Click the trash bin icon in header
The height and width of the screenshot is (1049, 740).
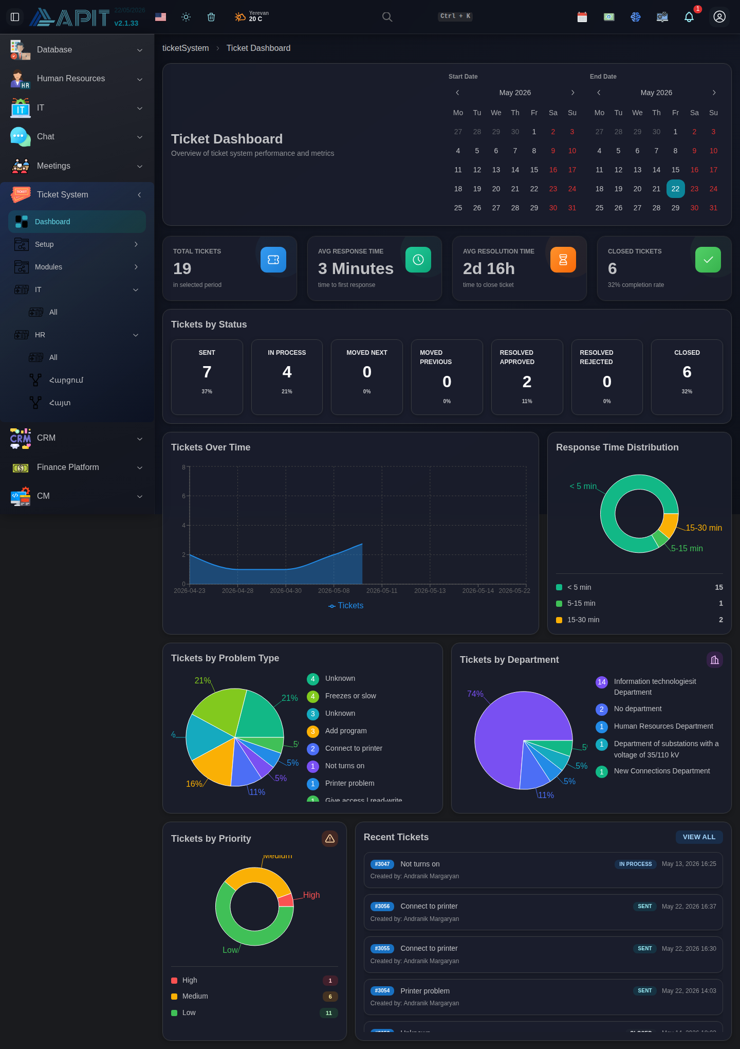point(211,17)
